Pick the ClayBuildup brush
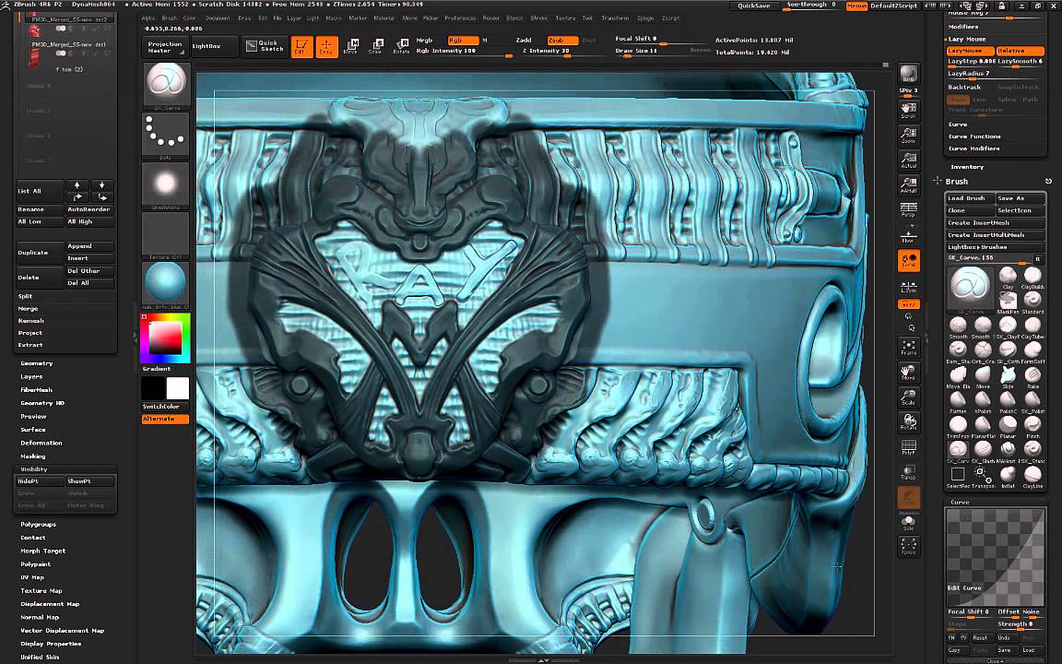This screenshot has height=664, width=1062. pos(1032,277)
